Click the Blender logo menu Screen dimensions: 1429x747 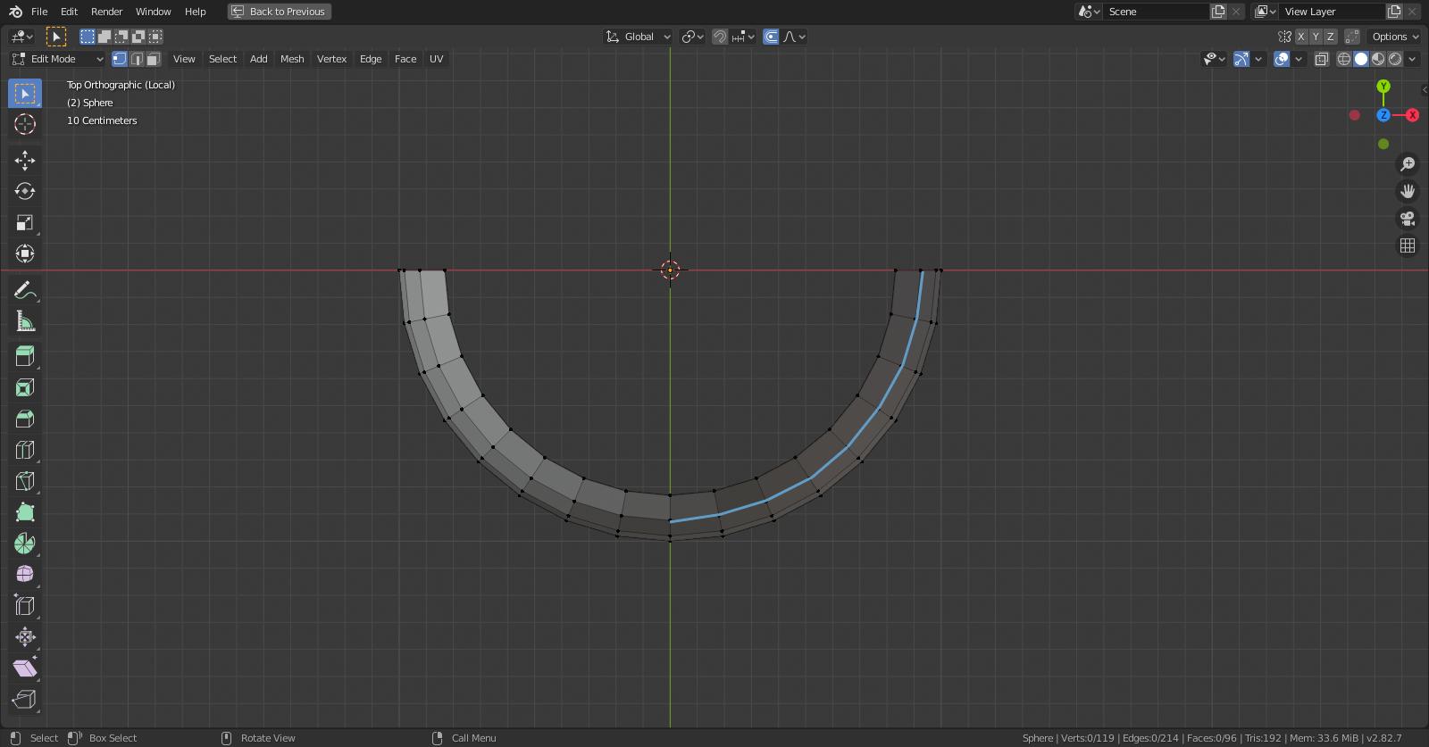[15, 12]
